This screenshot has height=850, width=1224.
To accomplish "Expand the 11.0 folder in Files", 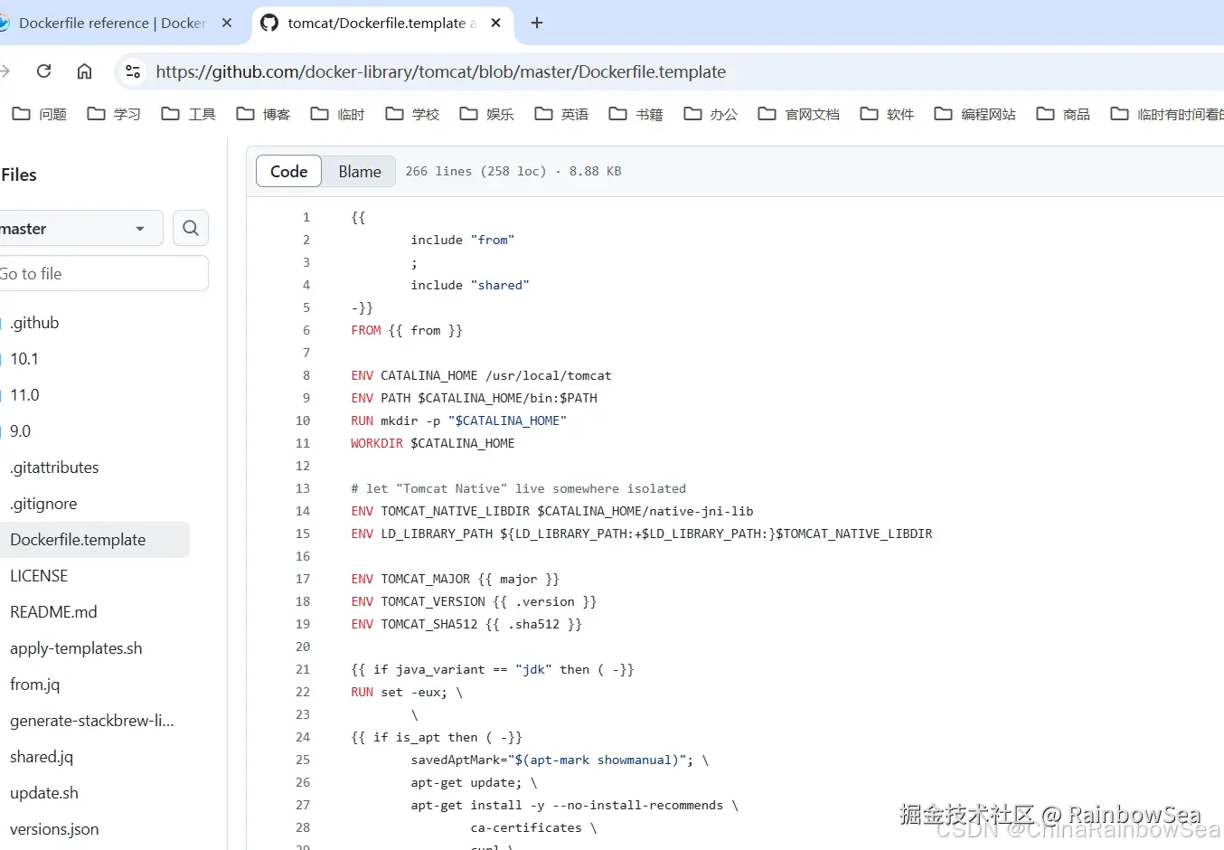I will point(24,395).
